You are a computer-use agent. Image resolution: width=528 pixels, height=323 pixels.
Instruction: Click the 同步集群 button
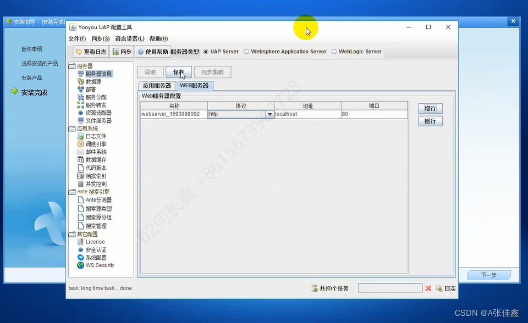click(212, 72)
